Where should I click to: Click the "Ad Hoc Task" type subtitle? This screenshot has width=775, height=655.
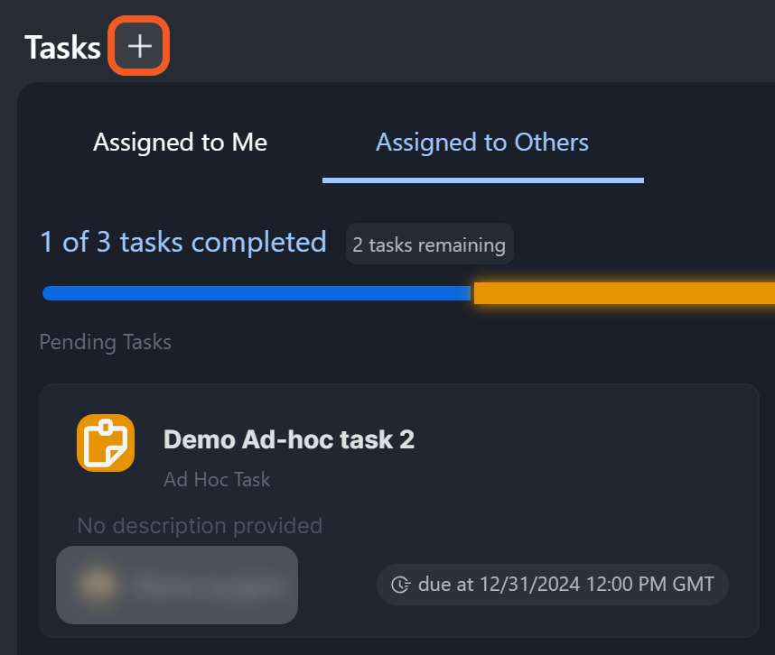click(217, 479)
